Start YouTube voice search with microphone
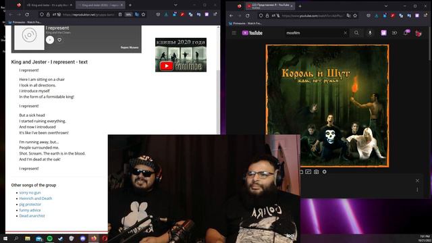Viewport: 432px width, 243px height. (x=370, y=33)
